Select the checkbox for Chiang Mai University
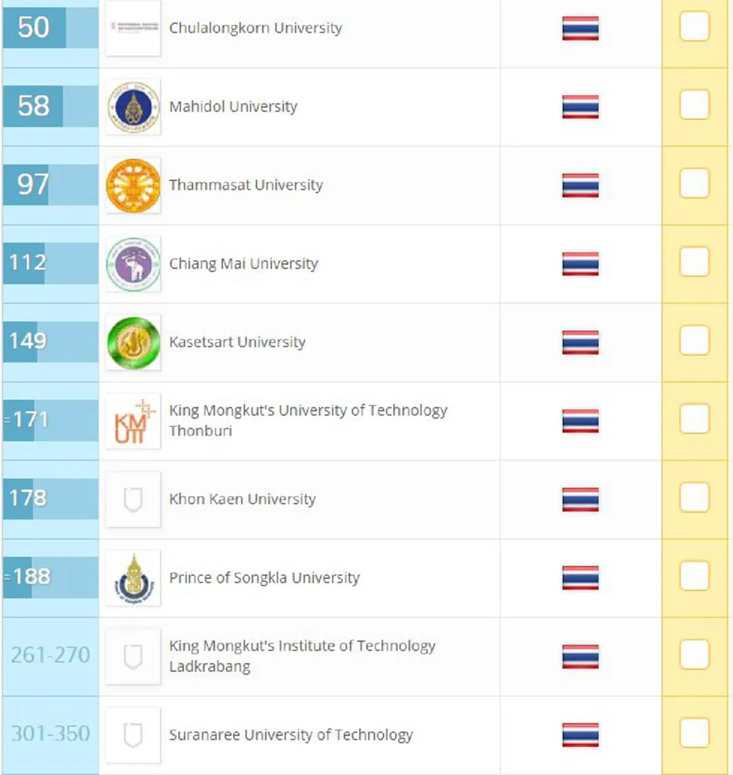Image resolution: width=733 pixels, height=775 pixels. (694, 262)
